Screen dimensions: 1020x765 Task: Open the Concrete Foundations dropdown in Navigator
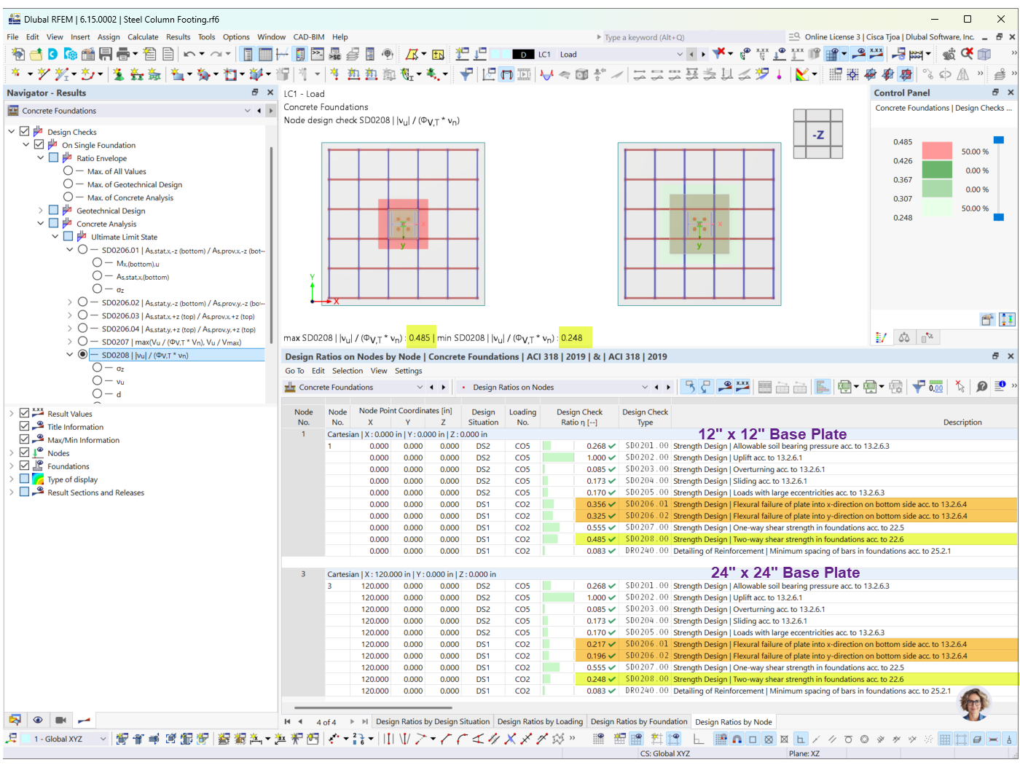pos(248,111)
